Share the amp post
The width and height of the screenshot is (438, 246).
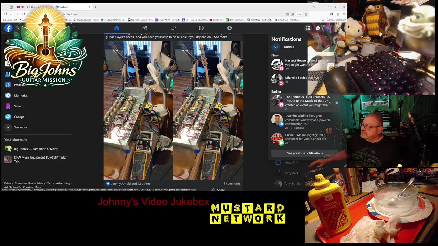pyautogui.click(x=218, y=190)
